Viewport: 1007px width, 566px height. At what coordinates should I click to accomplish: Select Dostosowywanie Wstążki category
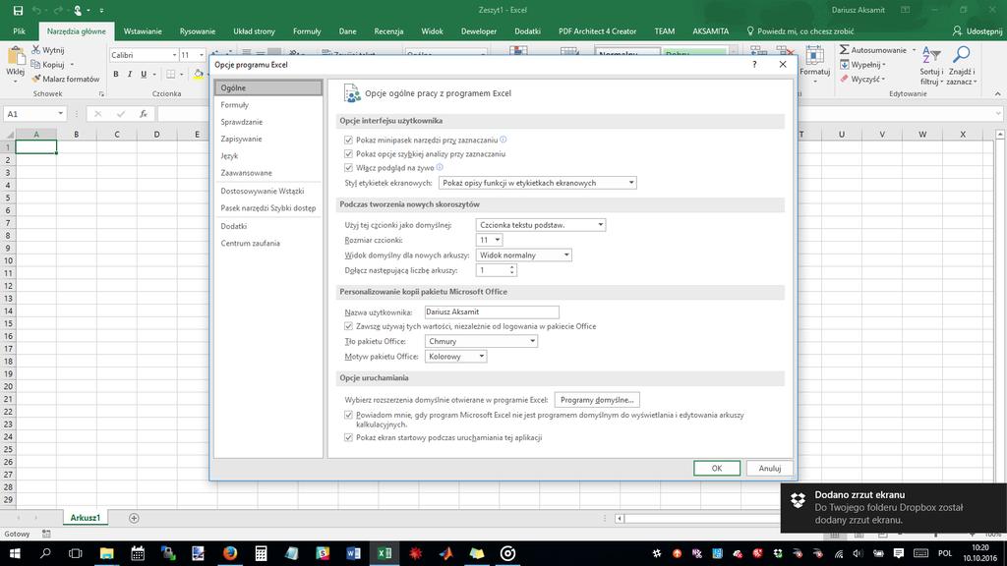[x=267, y=192]
